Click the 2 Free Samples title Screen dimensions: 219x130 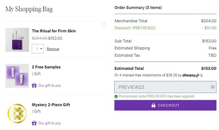coord(46,67)
